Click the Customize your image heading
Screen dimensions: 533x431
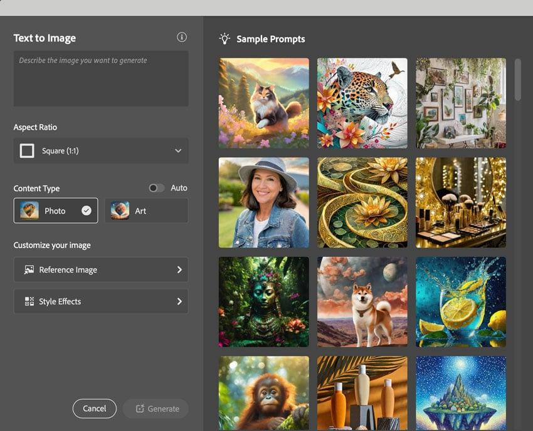coord(52,245)
